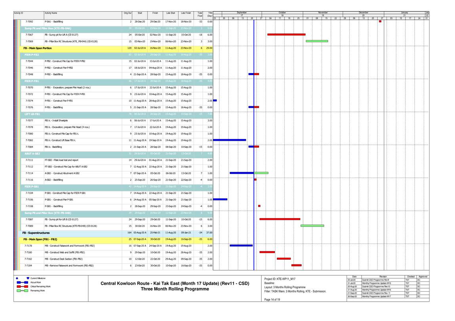This screenshot has height=321, width=455.
Task: Collapse the FB - Superstructures group row
Action: click(36, 233)
